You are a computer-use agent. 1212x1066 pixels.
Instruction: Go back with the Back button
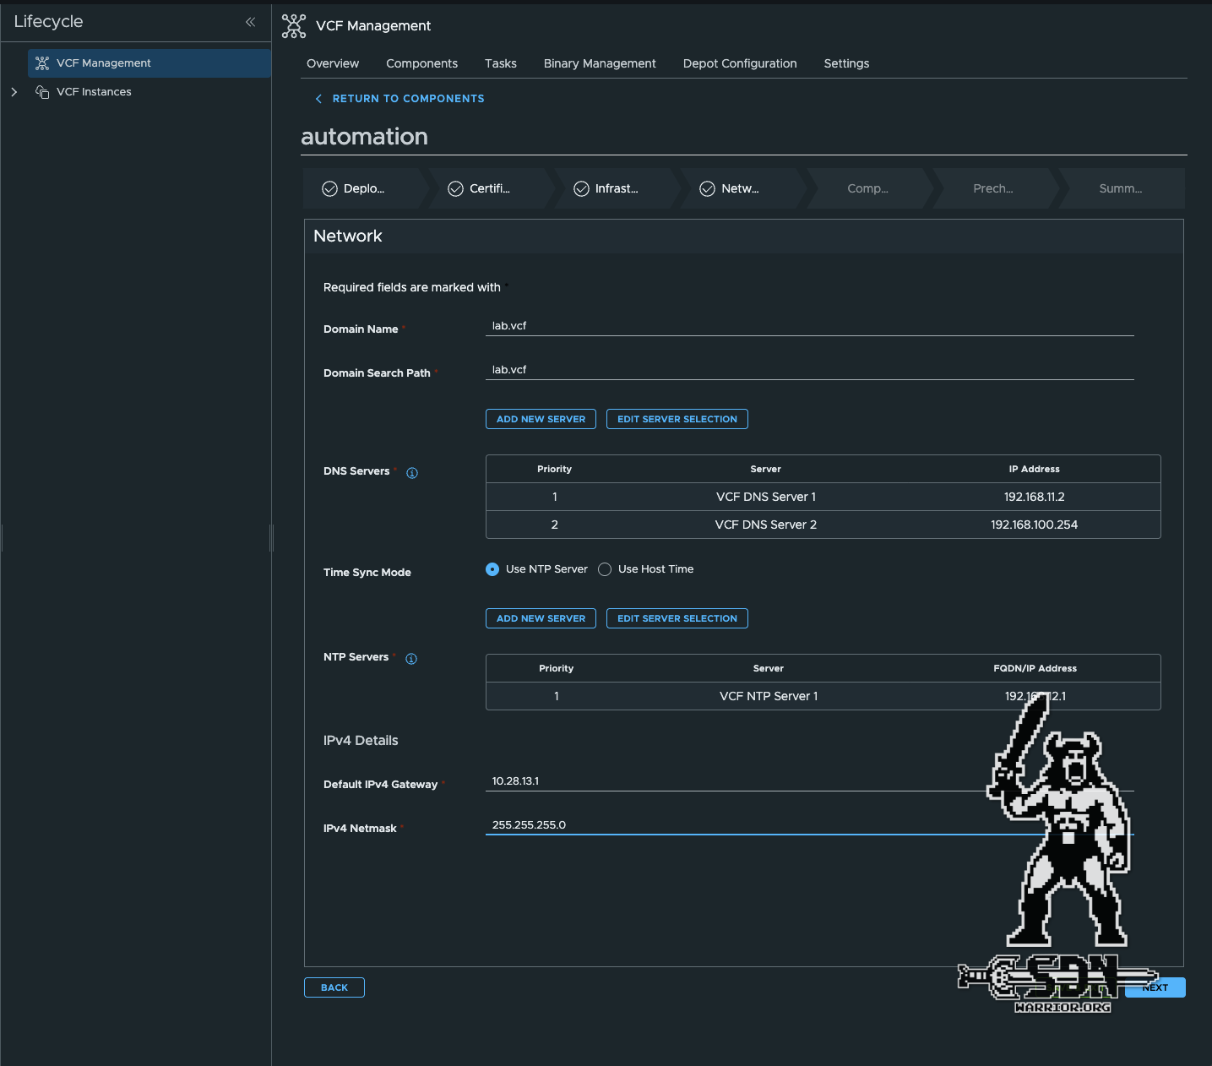tap(334, 987)
